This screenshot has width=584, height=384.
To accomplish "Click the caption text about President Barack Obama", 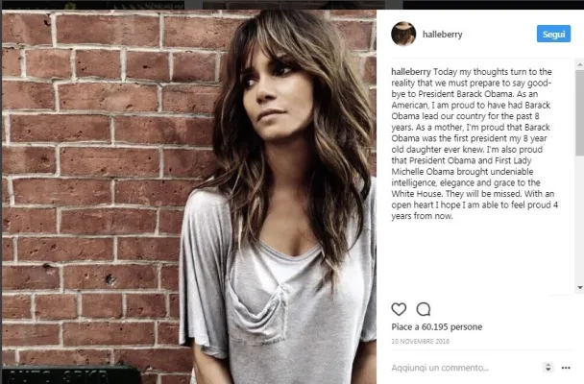I will tap(474, 144).
